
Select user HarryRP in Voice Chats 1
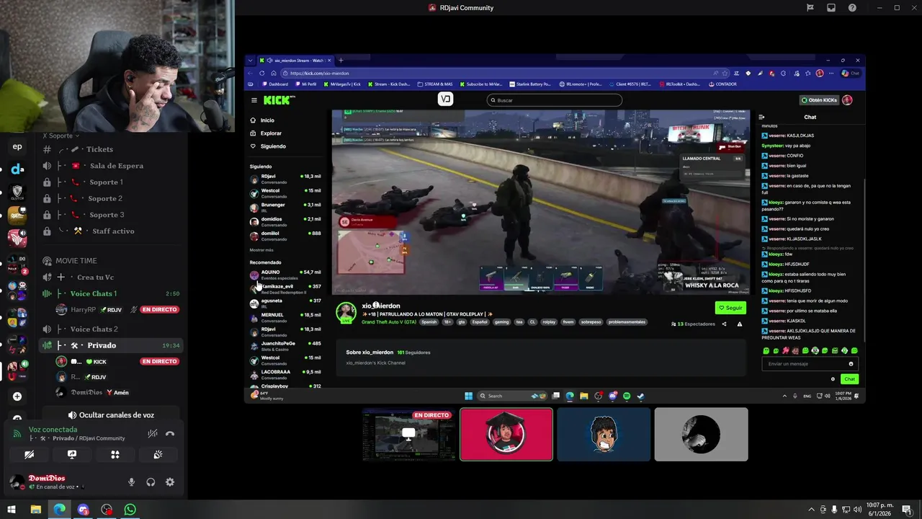(117, 309)
